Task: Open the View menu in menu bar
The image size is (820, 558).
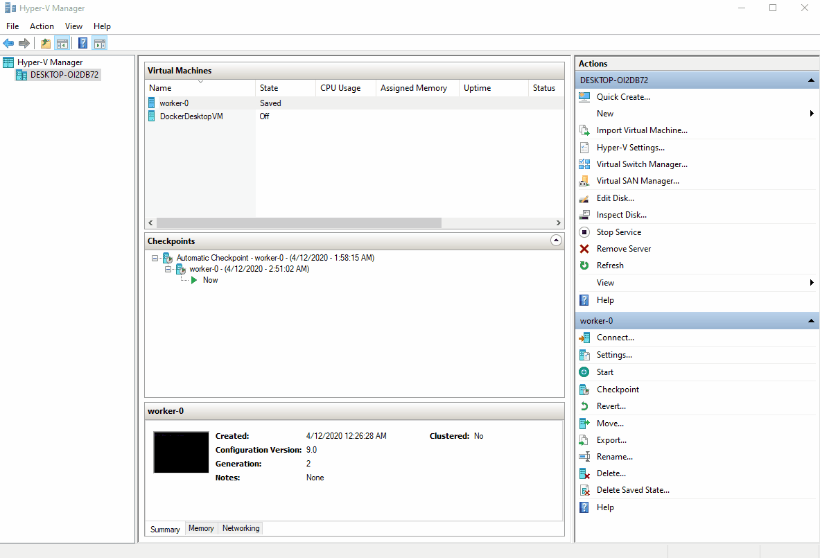Action: 73,26
